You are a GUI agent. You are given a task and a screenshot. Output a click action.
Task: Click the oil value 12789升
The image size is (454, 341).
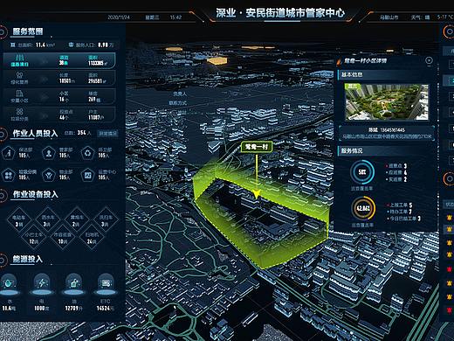[74, 308]
